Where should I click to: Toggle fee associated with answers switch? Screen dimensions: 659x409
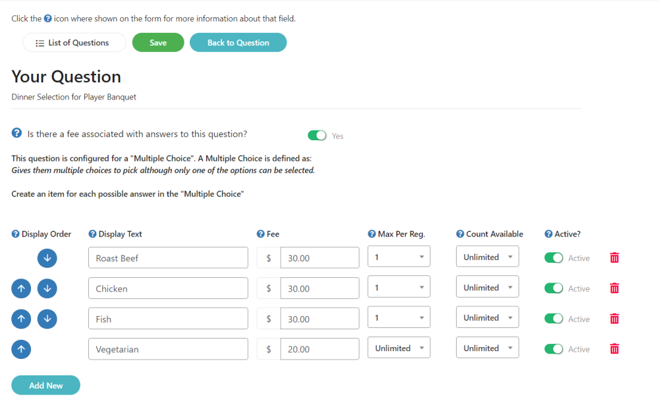(x=317, y=136)
